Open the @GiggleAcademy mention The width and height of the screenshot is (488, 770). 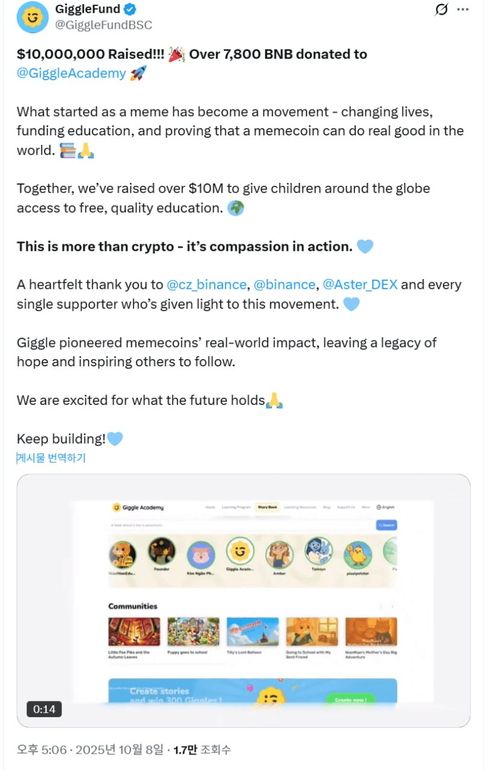pyautogui.click(x=72, y=73)
